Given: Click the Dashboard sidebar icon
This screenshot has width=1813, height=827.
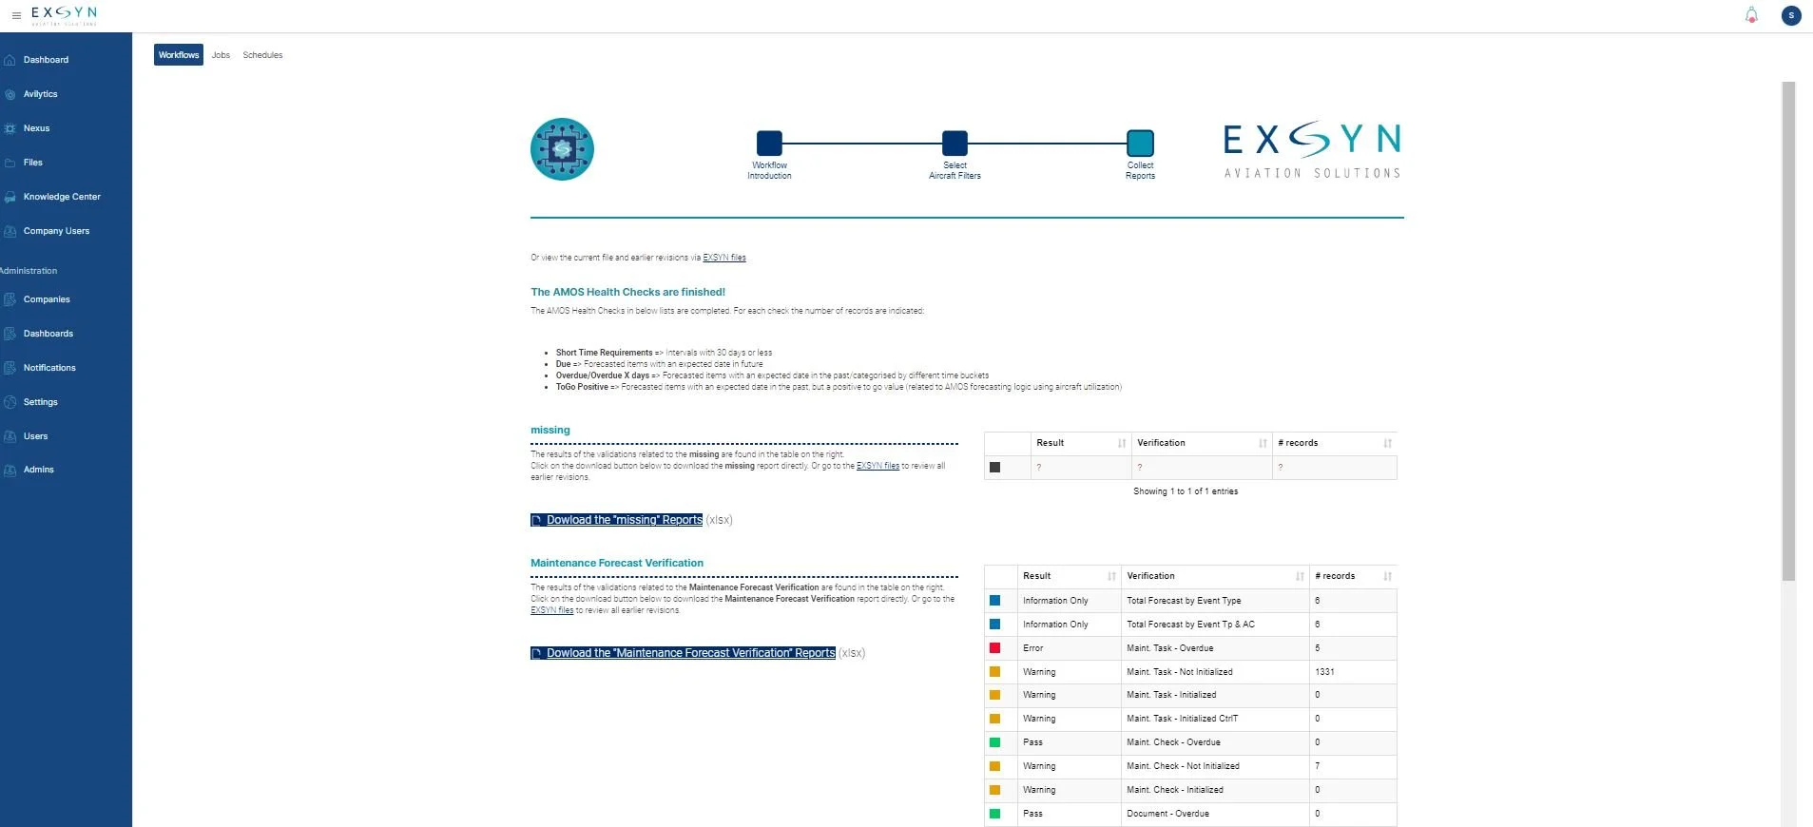Looking at the screenshot, I should tap(10, 60).
